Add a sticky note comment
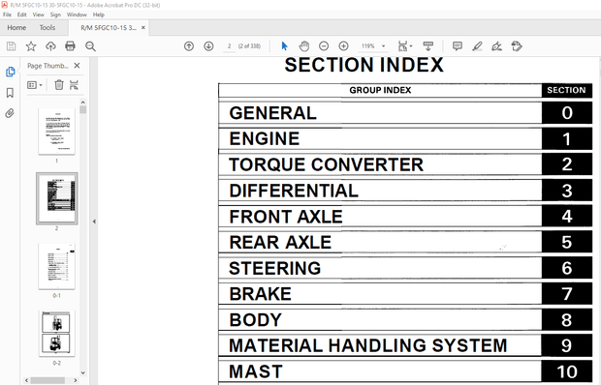Viewport: 601px width, 385px height. (x=458, y=46)
